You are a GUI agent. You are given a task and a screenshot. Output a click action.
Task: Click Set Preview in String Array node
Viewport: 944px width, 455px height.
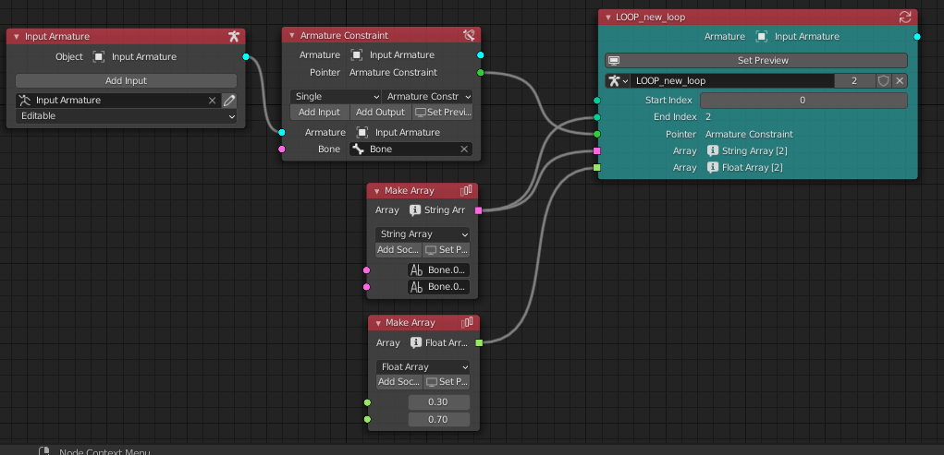pos(447,250)
